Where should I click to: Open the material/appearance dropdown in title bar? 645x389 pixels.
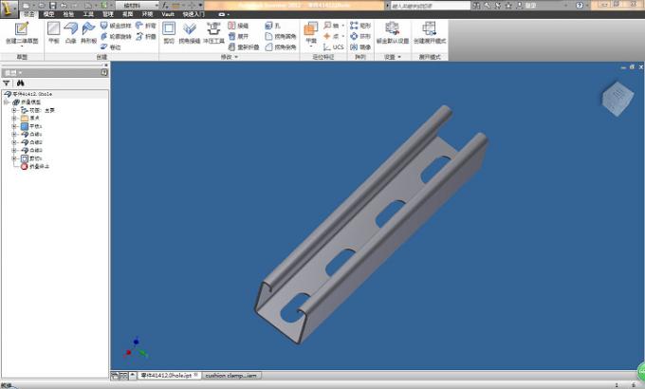[137, 6]
